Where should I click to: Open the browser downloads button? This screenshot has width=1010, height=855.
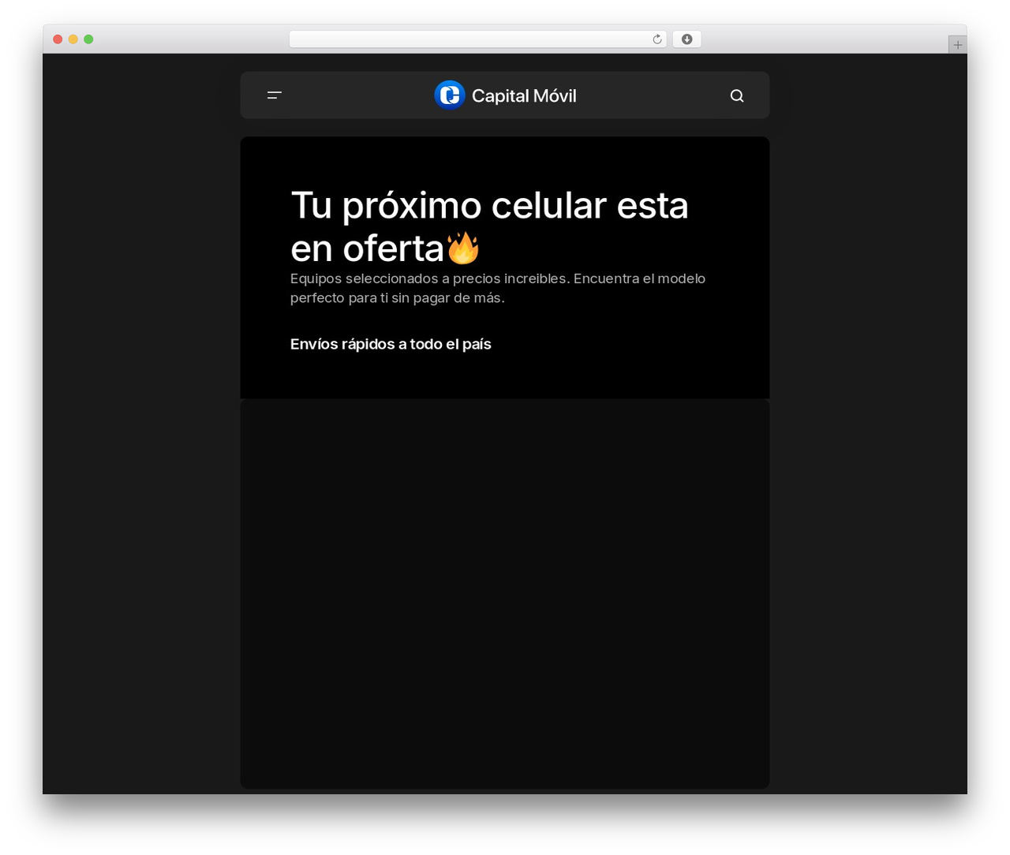[687, 39]
